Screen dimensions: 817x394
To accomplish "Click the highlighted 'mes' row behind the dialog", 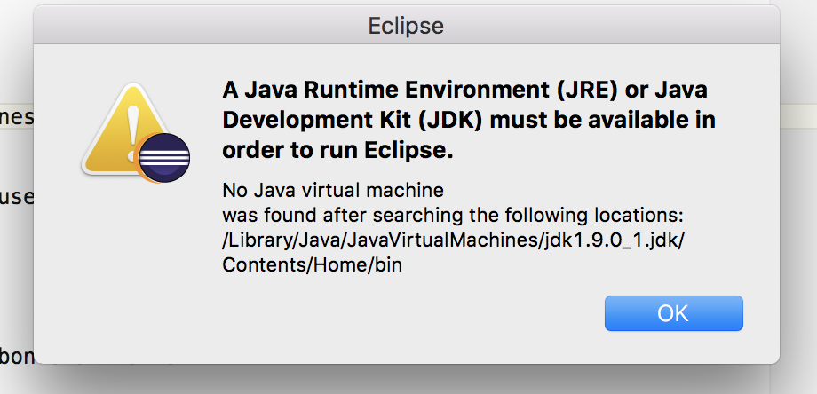I will (x=16, y=118).
